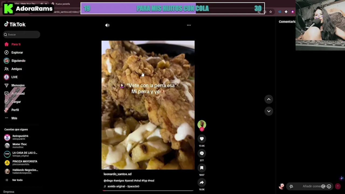
Task: Open the three-dot video options menu
Action: 189,25
